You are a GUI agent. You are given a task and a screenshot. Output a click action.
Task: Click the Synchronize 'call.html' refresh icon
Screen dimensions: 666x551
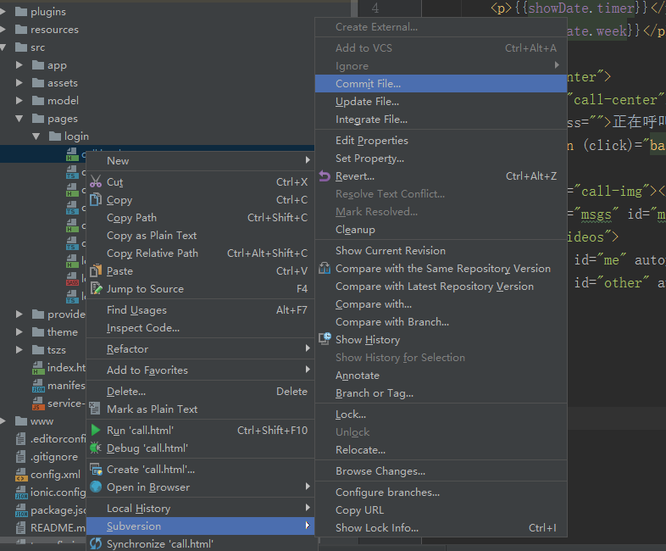pyautogui.click(x=96, y=543)
